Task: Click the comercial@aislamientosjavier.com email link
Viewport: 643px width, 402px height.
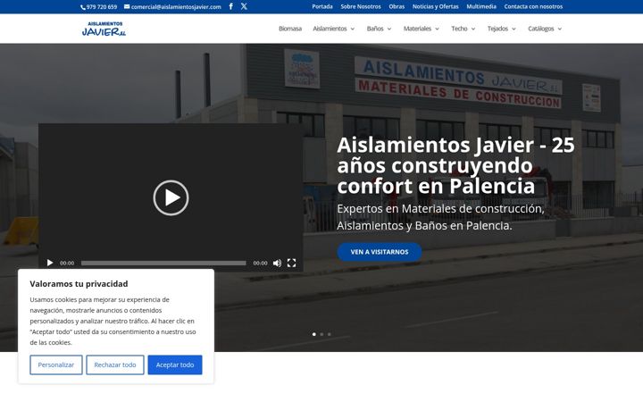Action: pyautogui.click(x=172, y=7)
